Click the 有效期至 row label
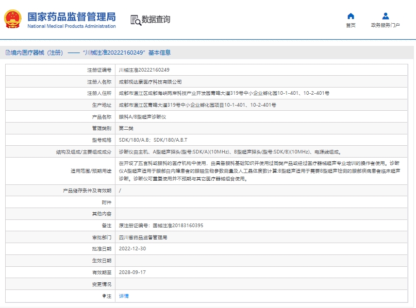416x308 pixels. [x=102, y=272]
